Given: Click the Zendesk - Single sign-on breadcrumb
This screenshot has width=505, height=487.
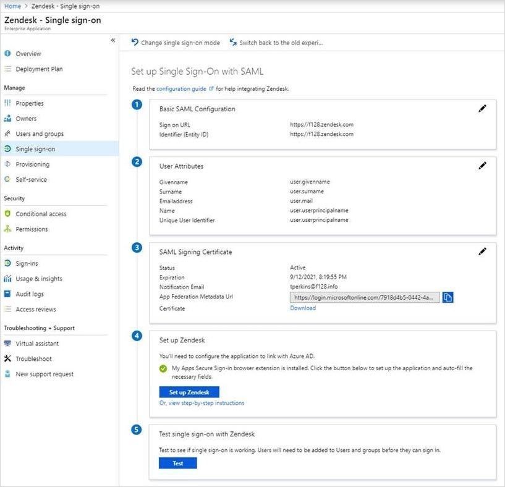Looking at the screenshot, I should [66, 6].
